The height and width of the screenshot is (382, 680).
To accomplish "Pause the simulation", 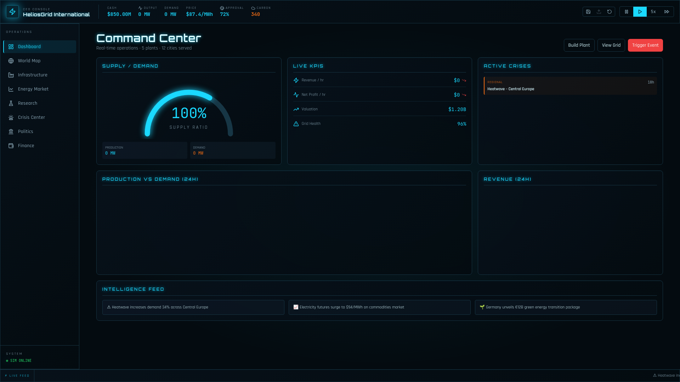I will point(627,12).
